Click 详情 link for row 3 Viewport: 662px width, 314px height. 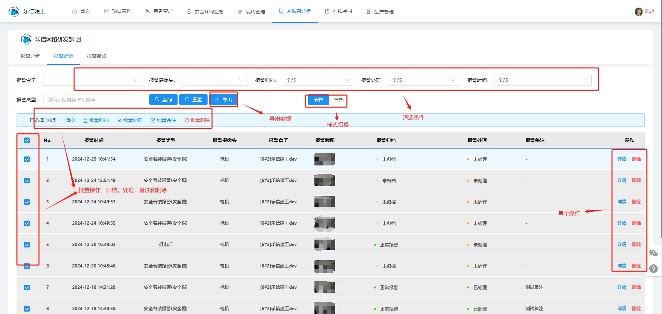[622, 202]
